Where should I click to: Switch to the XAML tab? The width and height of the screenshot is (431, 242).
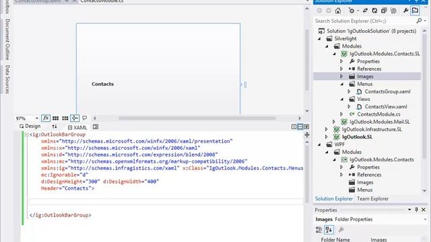pos(77,127)
